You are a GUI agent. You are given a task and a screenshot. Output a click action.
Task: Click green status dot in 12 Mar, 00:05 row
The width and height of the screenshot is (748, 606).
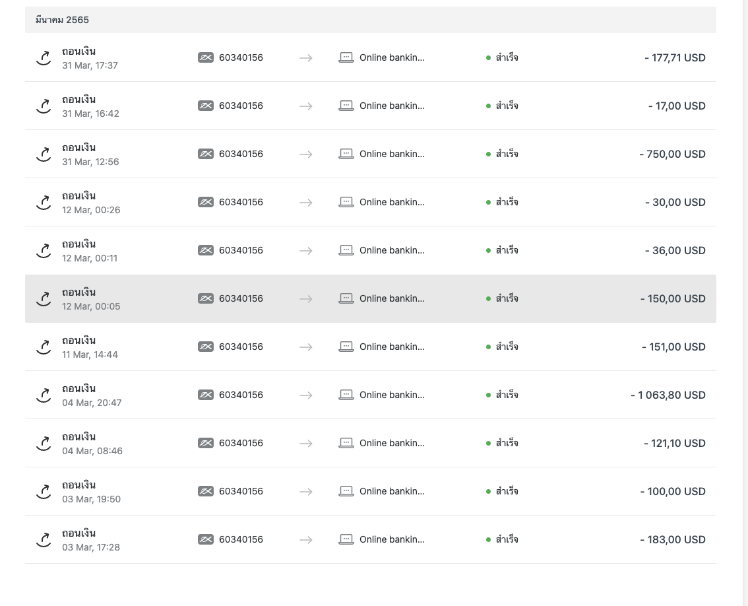coord(488,298)
